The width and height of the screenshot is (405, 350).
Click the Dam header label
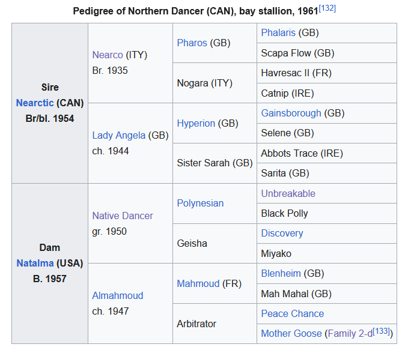[50, 248]
